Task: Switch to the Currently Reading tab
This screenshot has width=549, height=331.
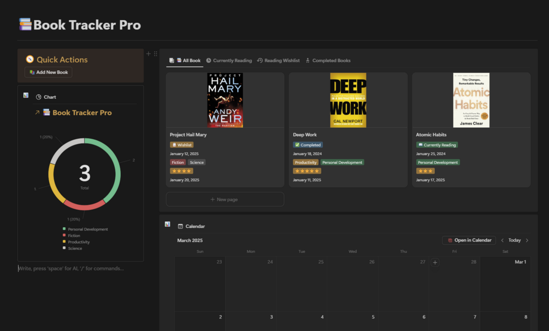Action: pos(229,61)
